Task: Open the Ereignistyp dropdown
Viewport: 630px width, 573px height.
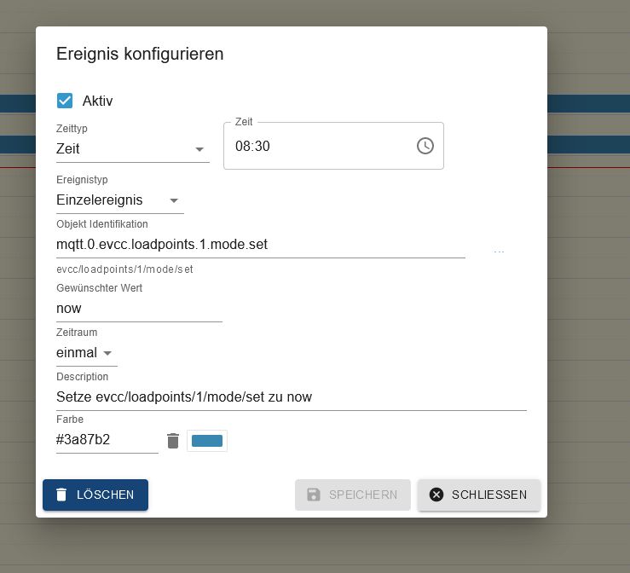Action: tap(119, 200)
